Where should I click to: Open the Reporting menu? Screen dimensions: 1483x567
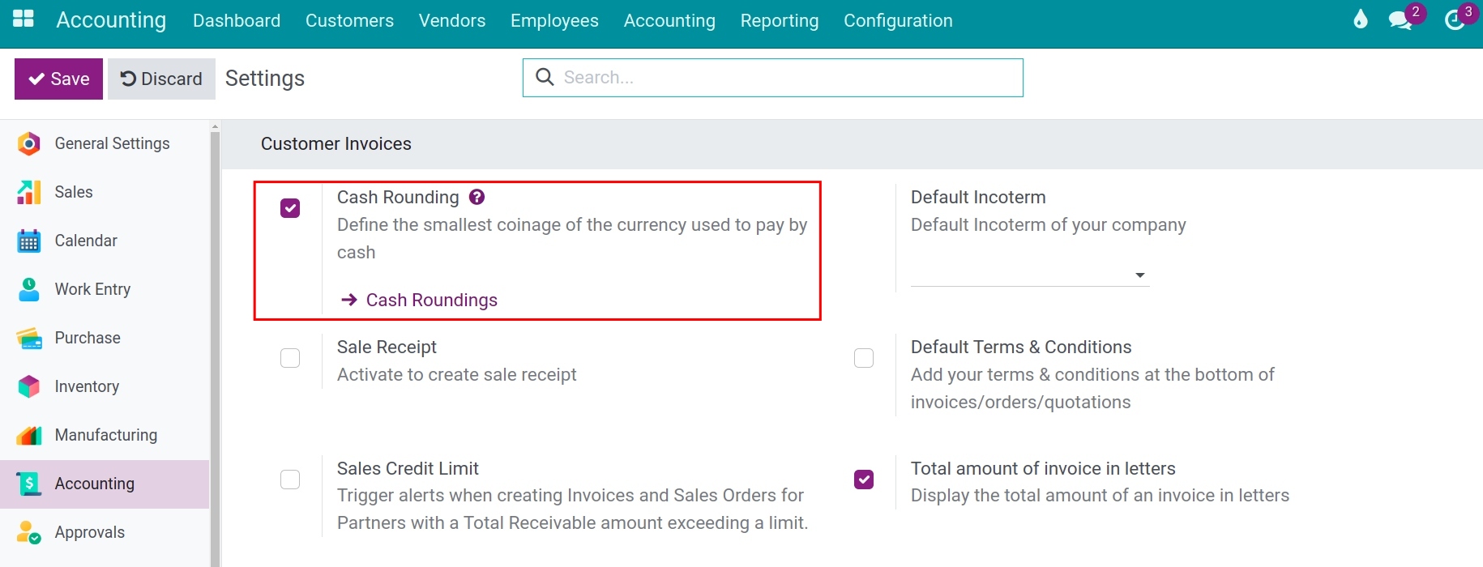(780, 20)
